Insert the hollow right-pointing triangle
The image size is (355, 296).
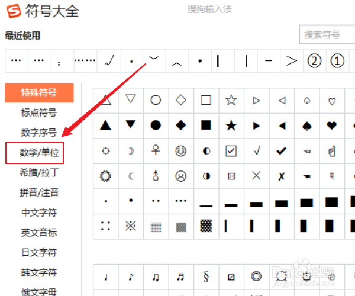256,101
